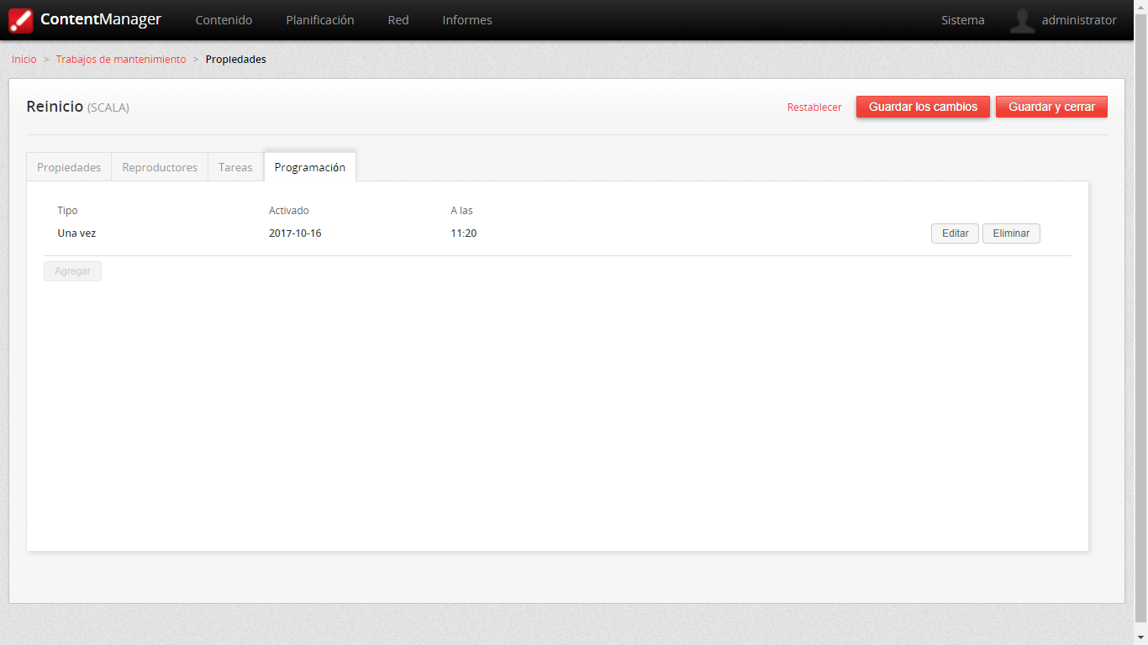Open the Sistema menu

click(x=963, y=20)
